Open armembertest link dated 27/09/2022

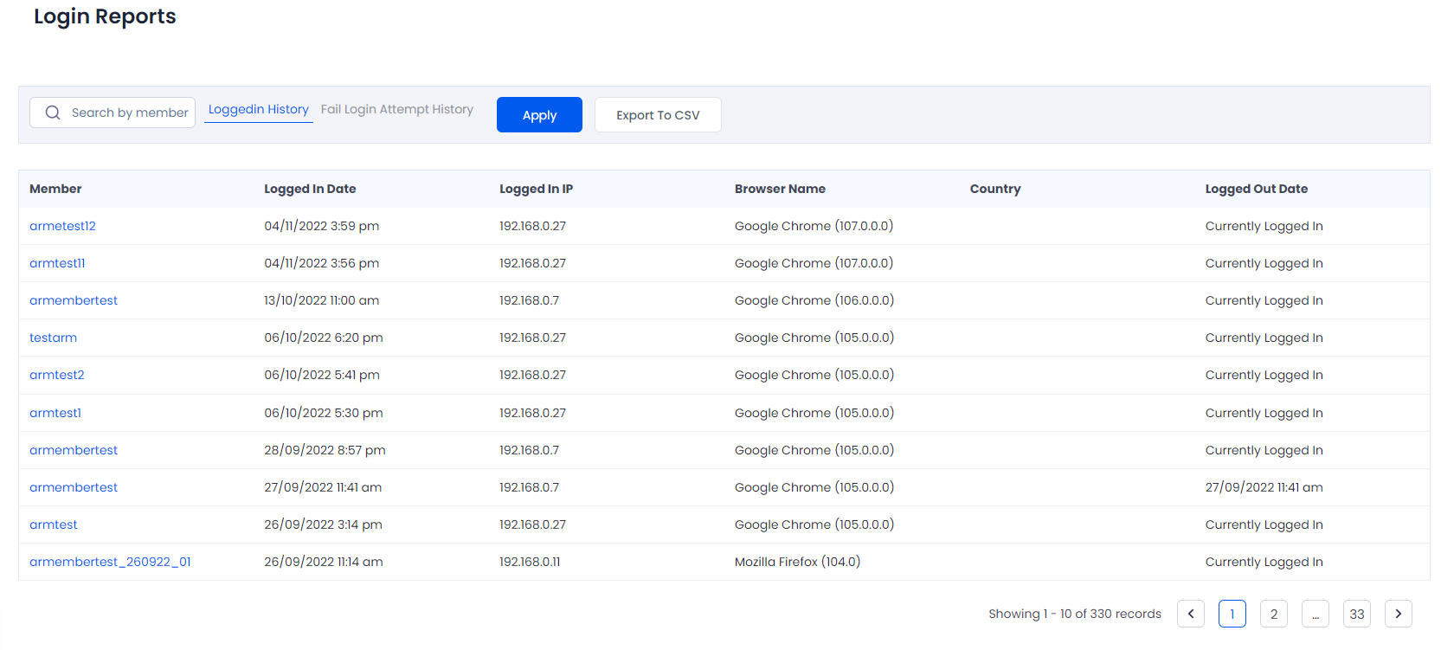coord(74,487)
